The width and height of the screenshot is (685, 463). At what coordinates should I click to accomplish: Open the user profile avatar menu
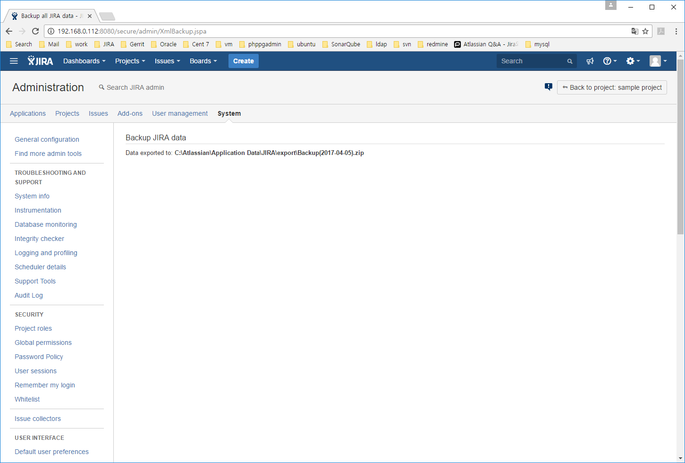(x=658, y=61)
